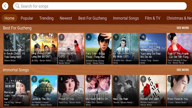
Task: Click artist text Jia Qing - Sensor Notes
Action: coord(41,60)
